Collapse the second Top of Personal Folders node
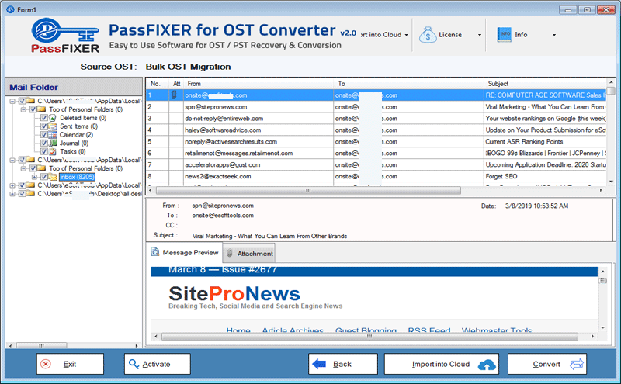Screen dimensions: 621x384 [24, 168]
